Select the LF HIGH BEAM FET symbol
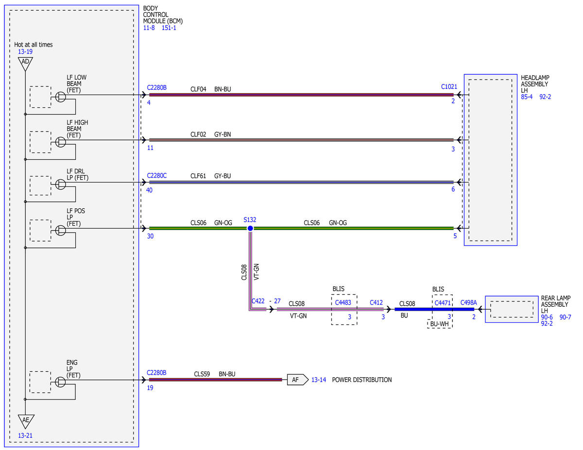The height and width of the screenshot is (450, 583). tap(60, 142)
